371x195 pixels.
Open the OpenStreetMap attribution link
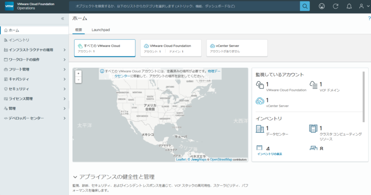221,159
